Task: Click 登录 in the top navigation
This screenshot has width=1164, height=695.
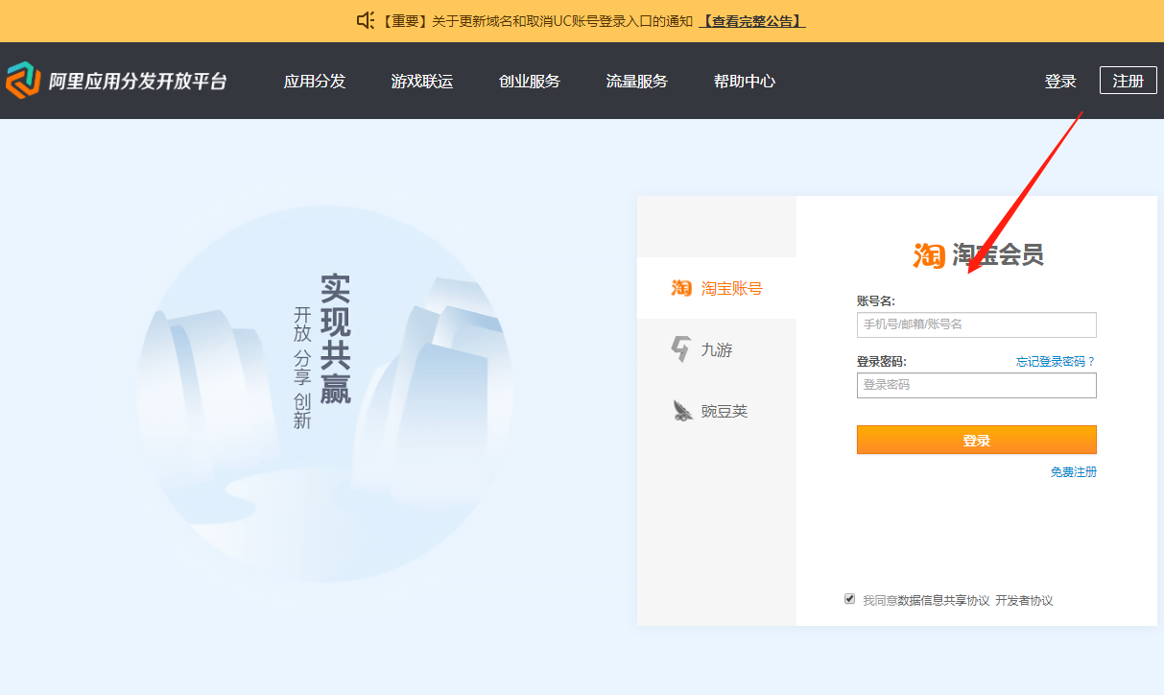Action: [x=1060, y=82]
